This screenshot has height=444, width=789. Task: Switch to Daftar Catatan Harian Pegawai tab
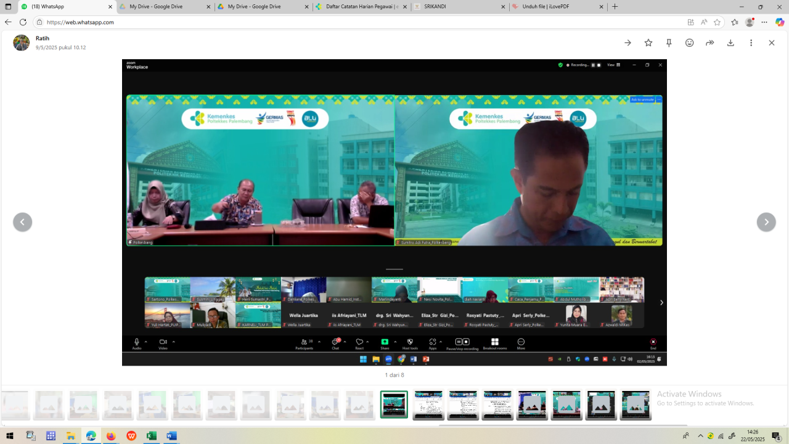(x=358, y=7)
